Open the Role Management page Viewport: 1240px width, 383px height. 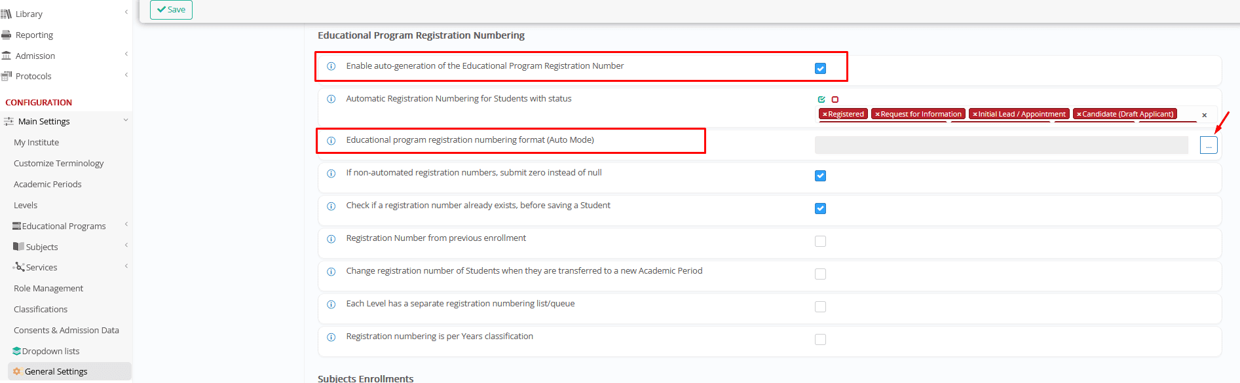click(x=48, y=288)
